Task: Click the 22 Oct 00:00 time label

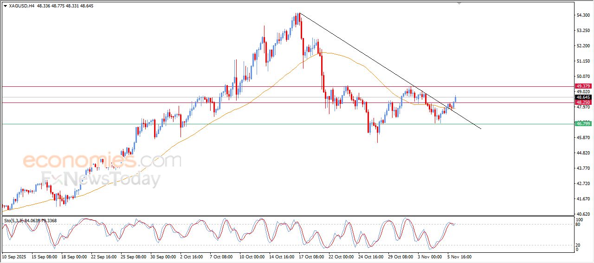Action: (x=341, y=257)
